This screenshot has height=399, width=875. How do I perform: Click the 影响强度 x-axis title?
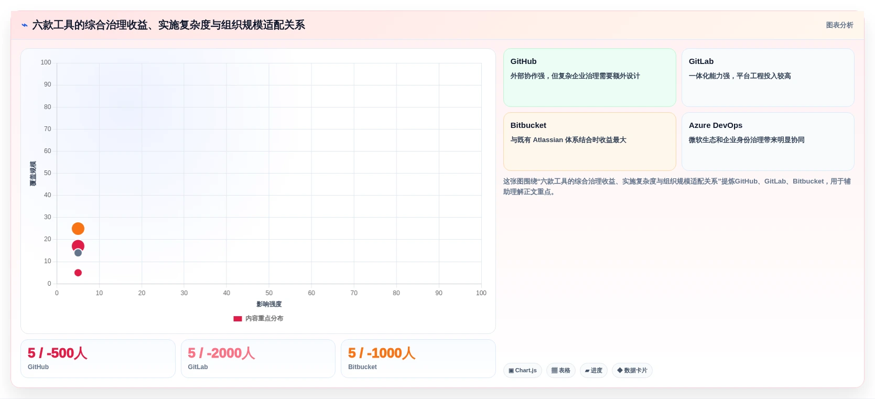pos(269,304)
